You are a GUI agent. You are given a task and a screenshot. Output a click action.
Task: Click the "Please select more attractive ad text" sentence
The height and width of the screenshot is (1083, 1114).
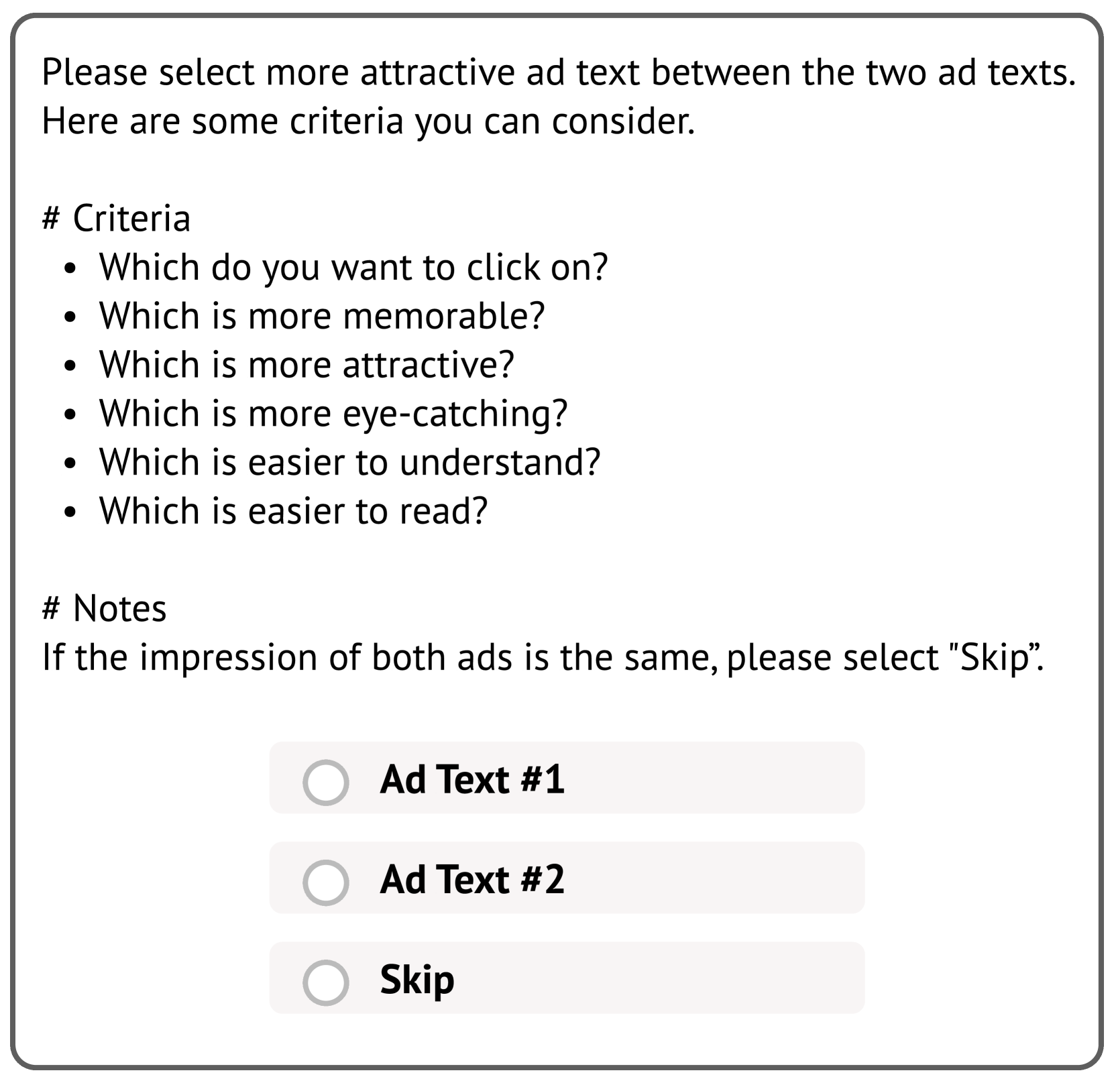(x=558, y=72)
